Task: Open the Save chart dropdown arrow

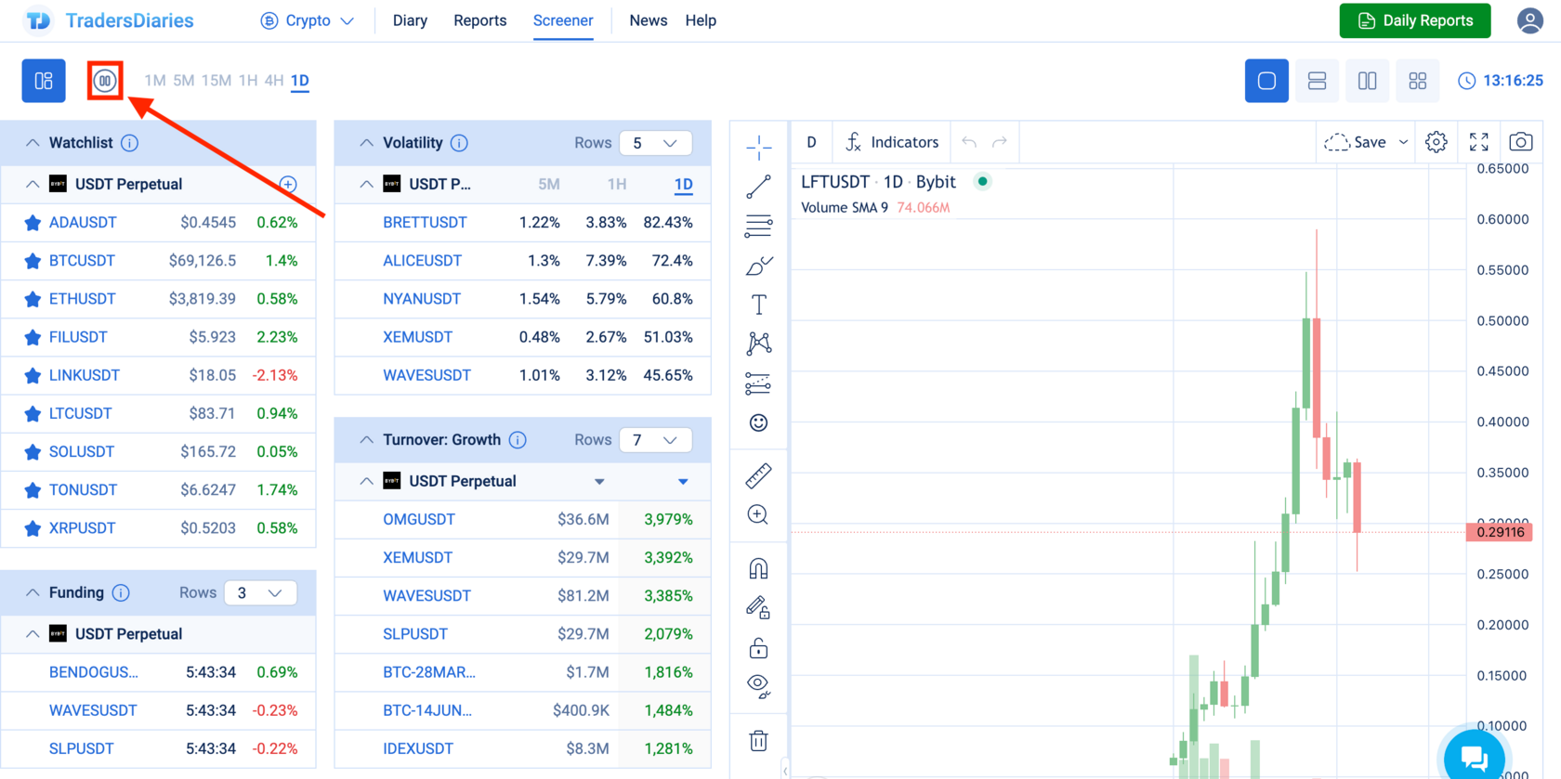Action: tap(1403, 142)
